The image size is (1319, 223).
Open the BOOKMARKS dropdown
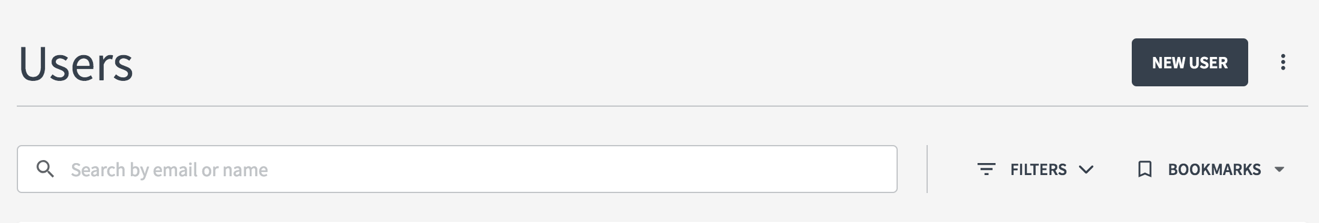click(x=1211, y=169)
